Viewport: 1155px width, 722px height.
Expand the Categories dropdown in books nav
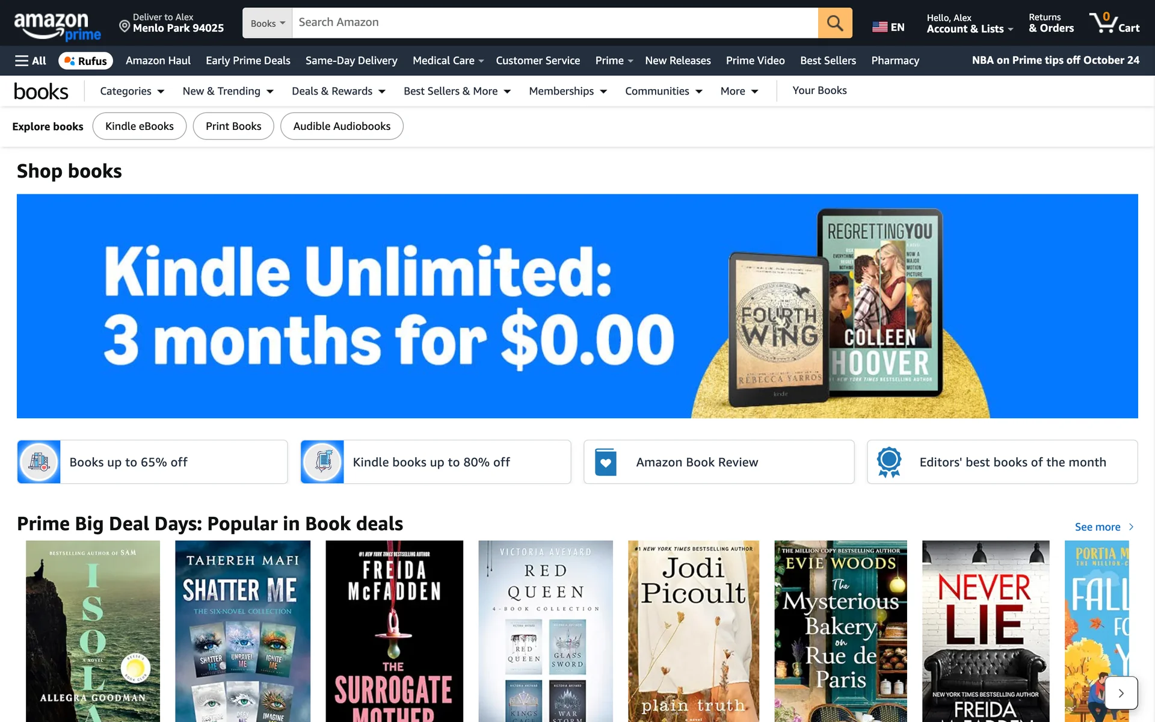132,91
